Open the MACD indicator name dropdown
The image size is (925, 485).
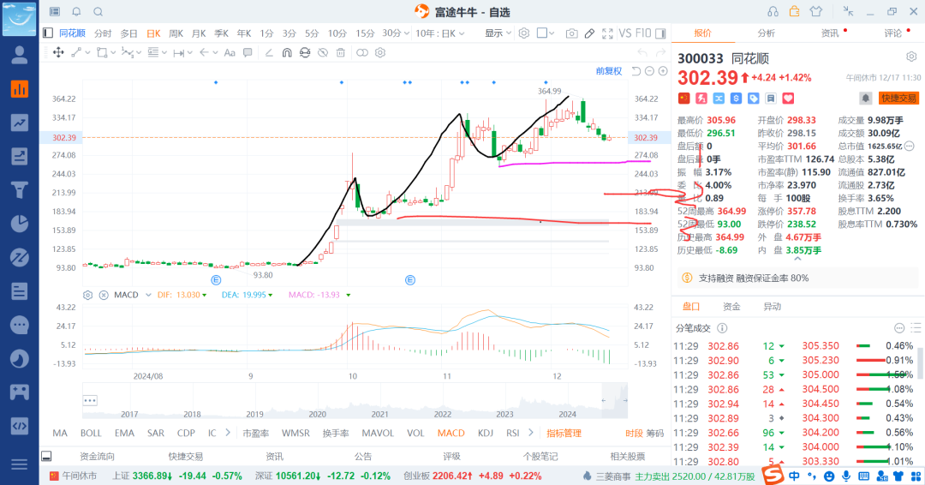[x=149, y=295]
